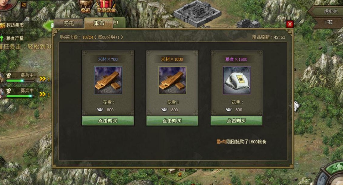Screen dimensions: 343x185
Task: Click the 木材×1000 wood planks icon
Action: coord(172,80)
